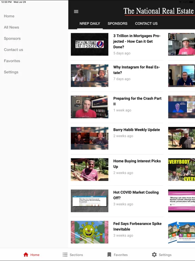Open Favorites in the side drawer
Image resolution: width=195 pixels, height=261 pixels.
pos(12,61)
